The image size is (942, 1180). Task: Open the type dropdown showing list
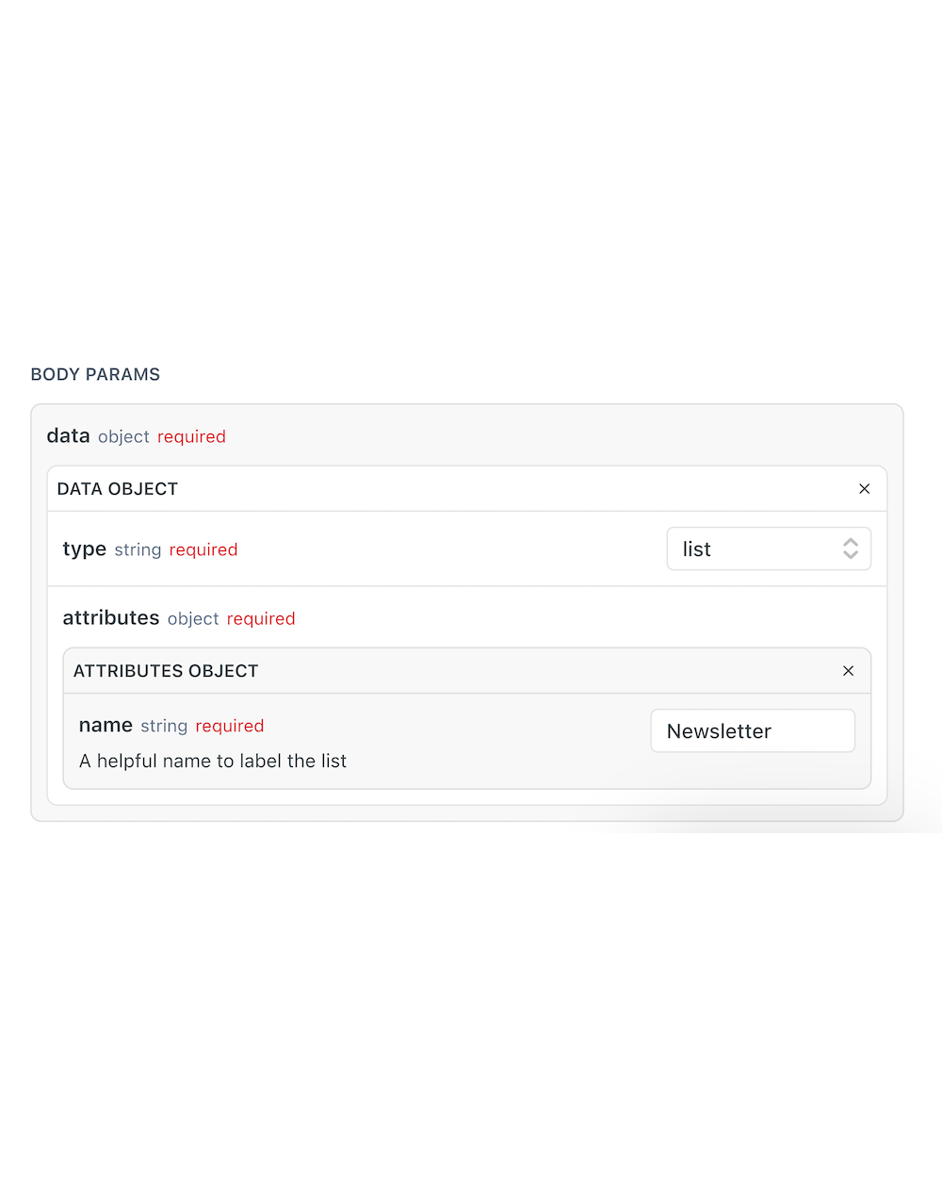click(x=769, y=548)
